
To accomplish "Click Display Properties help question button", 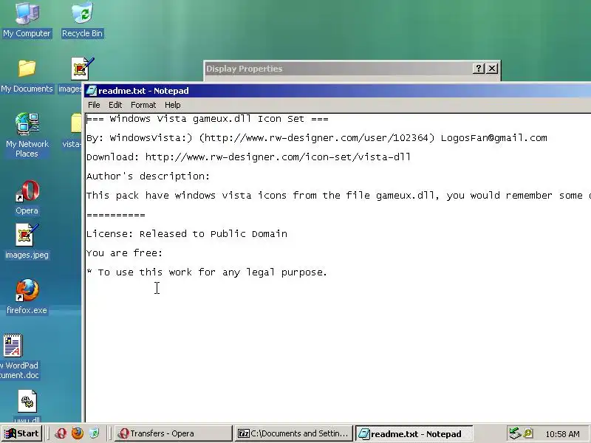I will (478, 69).
